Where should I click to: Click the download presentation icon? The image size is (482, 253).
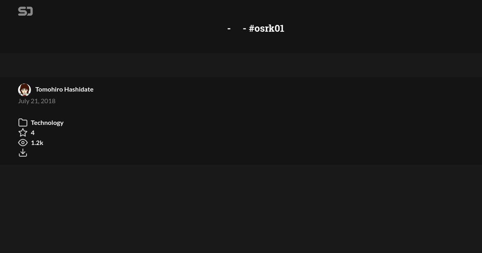[x=23, y=153]
